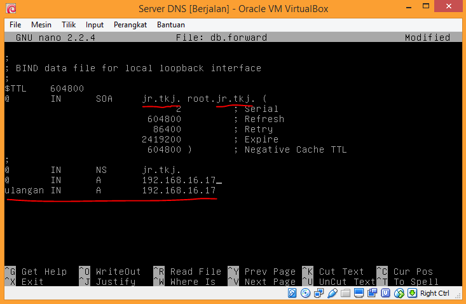Image resolution: width=466 pixels, height=304 pixels.
Task: Click the 'Negative Cache TTL' comment
Action: coord(296,149)
